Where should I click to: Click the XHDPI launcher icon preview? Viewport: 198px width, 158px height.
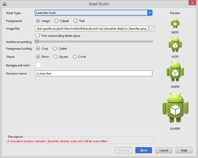click(175, 71)
